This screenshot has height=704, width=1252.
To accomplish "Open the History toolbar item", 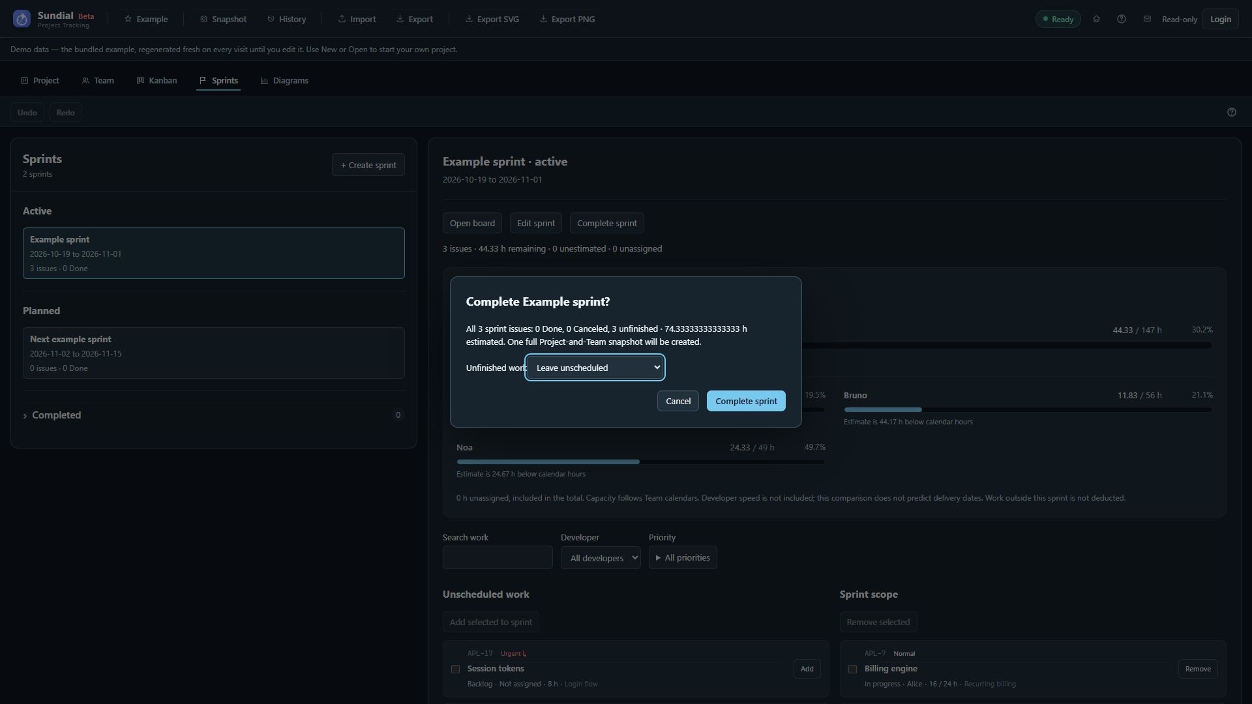I will [x=286, y=19].
